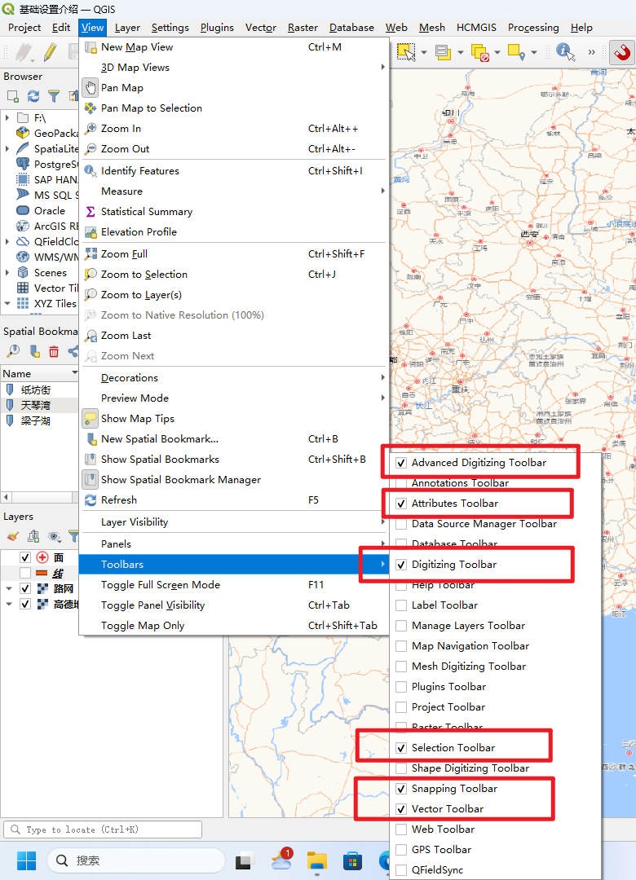Click Add Selected Layers icon in Browser
Image resolution: width=636 pixels, height=880 pixels.
pyautogui.click(x=12, y=96)
